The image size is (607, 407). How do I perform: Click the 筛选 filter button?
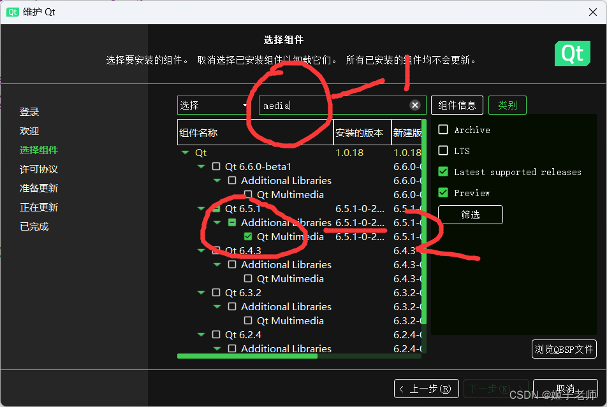click(471, 215)
